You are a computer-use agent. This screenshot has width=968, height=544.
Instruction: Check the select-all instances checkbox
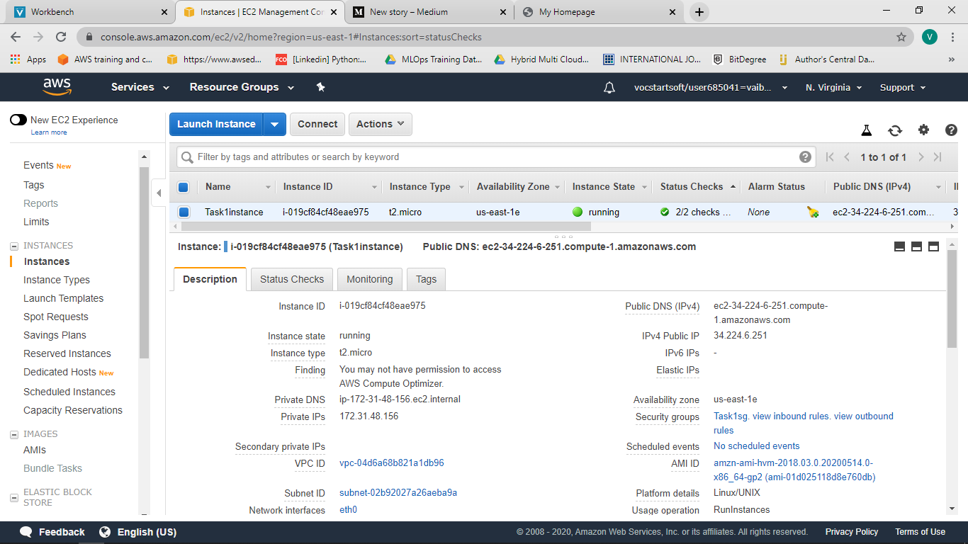click(x=183, y=186)
